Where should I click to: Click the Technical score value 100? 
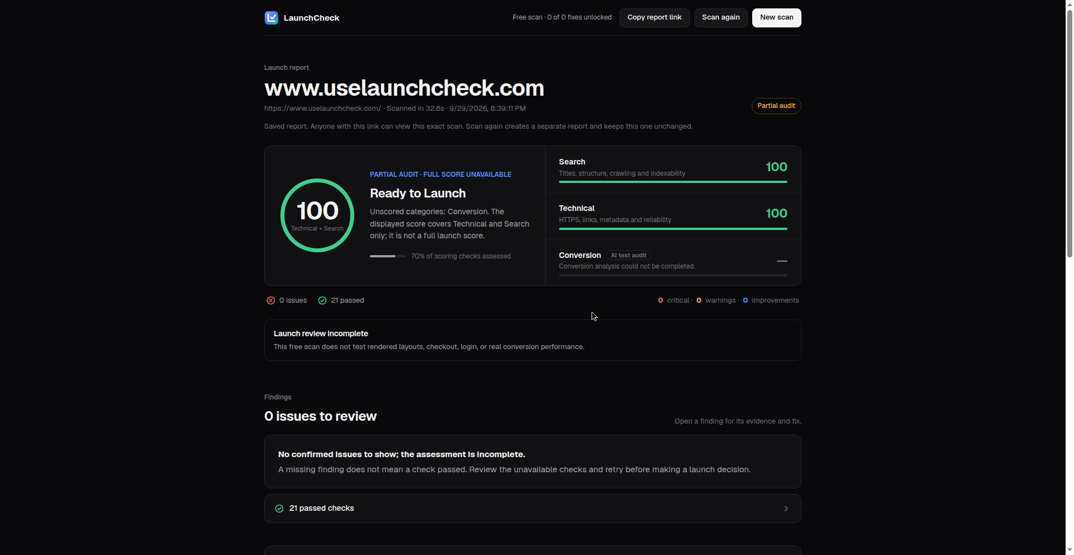[x=776, y=213]
